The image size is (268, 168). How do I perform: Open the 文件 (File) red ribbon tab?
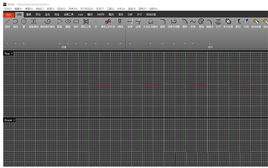coord(8,15)
